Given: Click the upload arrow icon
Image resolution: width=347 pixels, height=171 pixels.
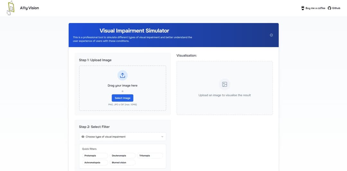Looking at the screenshot, I should point(122,75).
